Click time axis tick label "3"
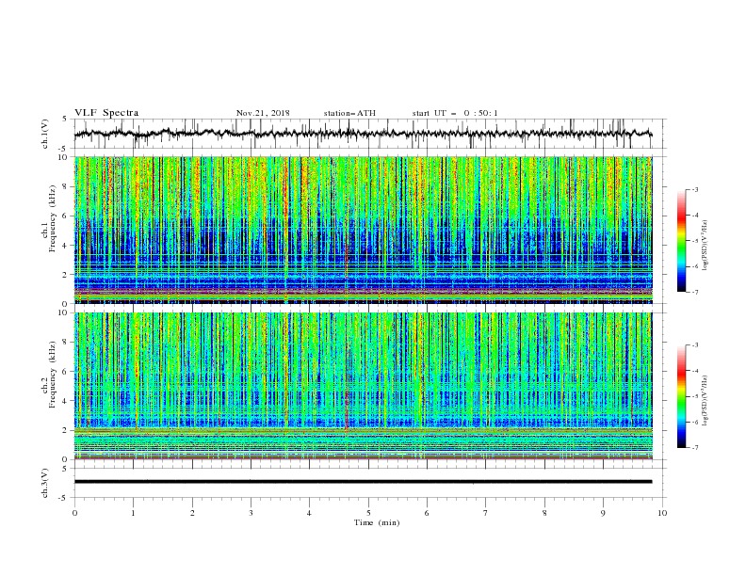The width and height of the screenshot is (746, 576). [x=251, y=513]
